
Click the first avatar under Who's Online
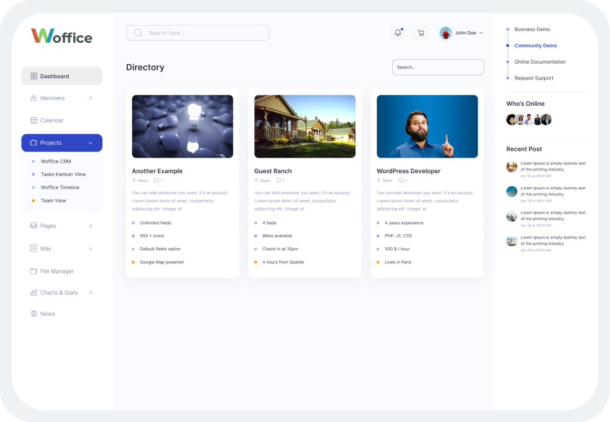pos(511,119)
